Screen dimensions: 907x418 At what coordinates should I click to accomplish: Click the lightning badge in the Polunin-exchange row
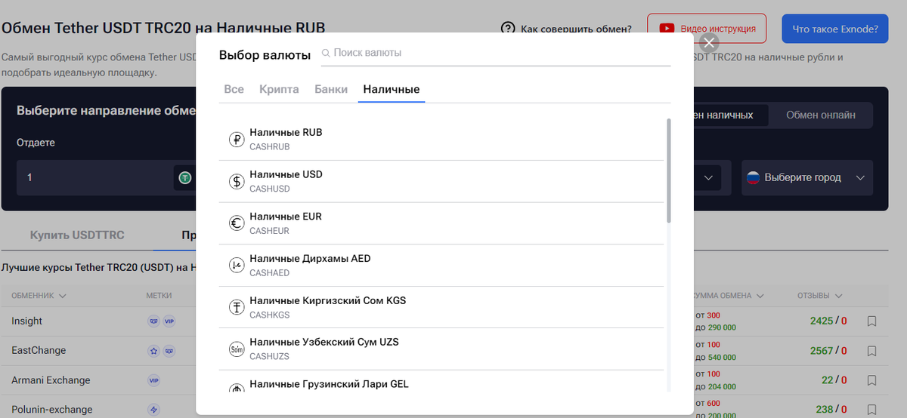[153, 410]
